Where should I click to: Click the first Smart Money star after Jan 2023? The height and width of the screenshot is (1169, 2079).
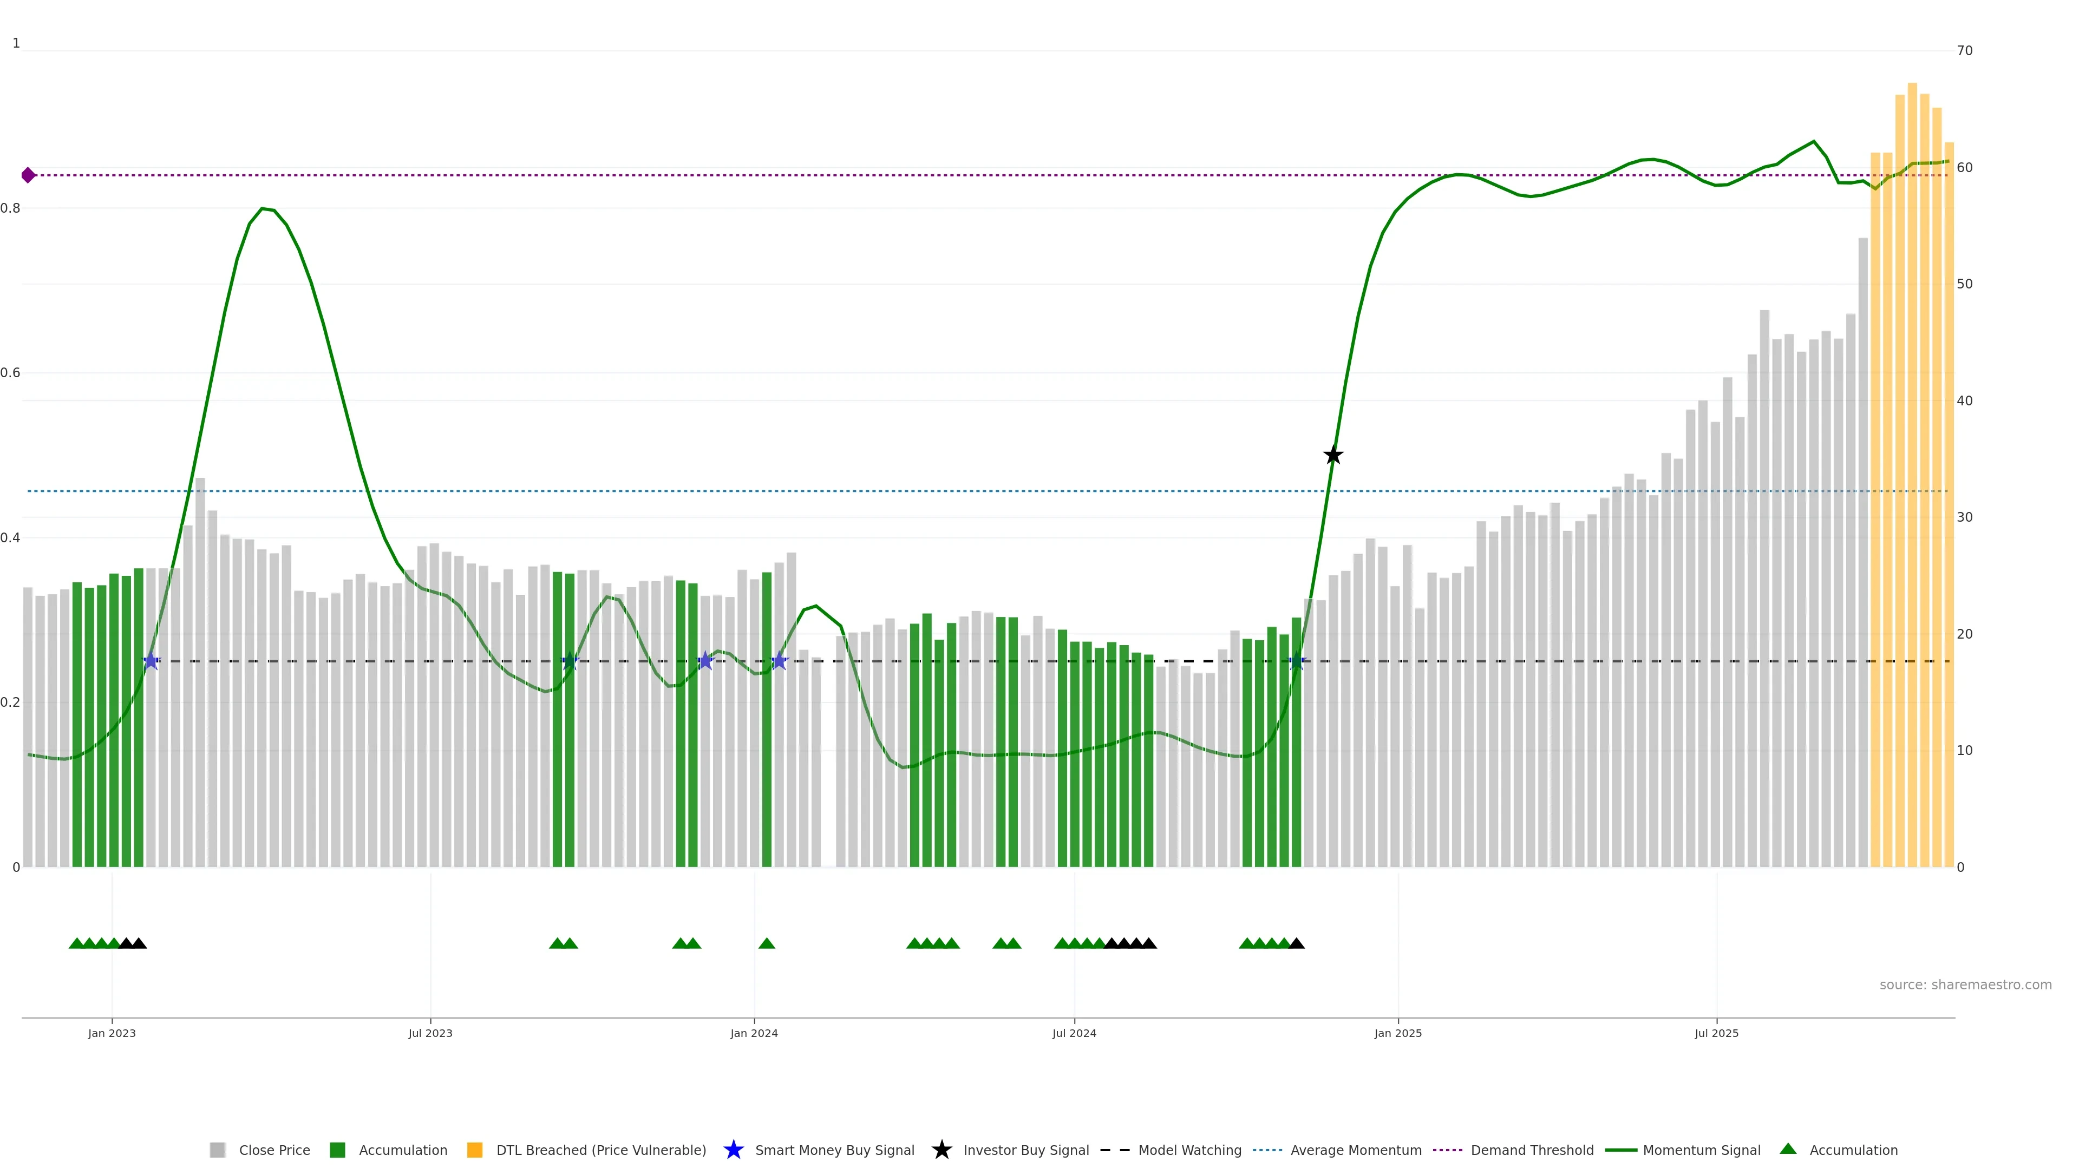click(x=151, y=661)
